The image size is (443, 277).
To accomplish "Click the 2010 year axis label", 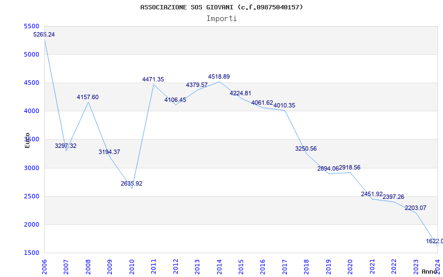I will 132,267.
